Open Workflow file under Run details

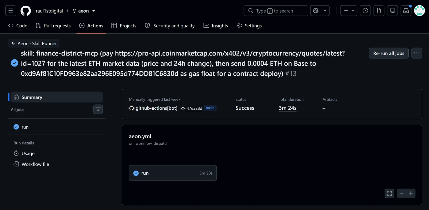(x=31, y=164)
